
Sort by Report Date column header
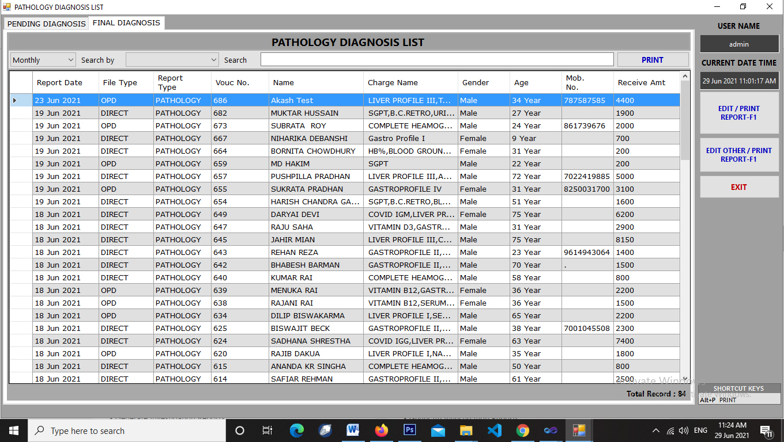[x=65, y=82]
